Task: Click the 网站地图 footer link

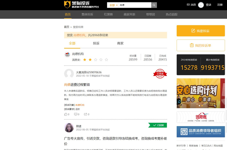Action: point(218,146)
